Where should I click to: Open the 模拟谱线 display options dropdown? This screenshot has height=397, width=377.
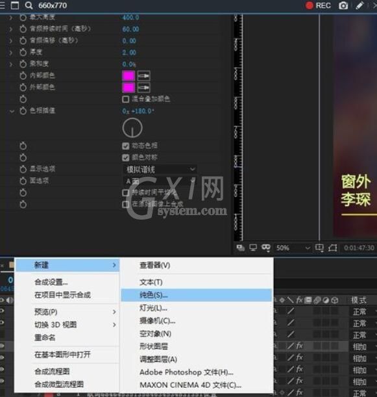pyautogui.click(x=160, y=169)
